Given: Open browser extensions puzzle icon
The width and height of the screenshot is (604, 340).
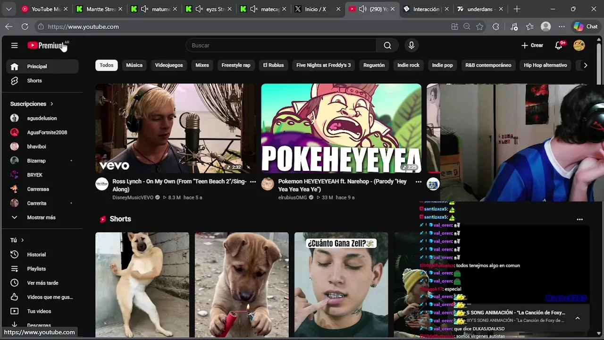Looking at the screenshot, I should point(495,27).
